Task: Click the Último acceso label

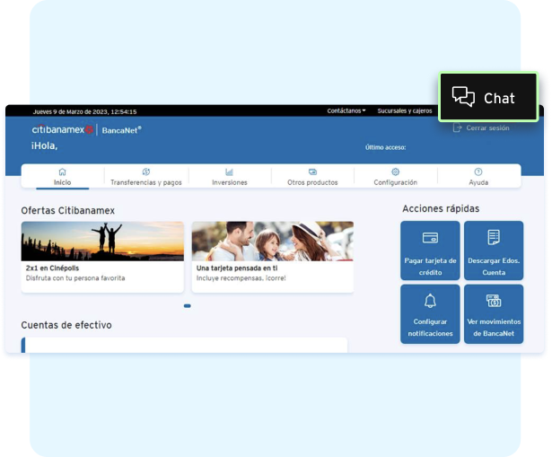Action: tap(385, 147)
